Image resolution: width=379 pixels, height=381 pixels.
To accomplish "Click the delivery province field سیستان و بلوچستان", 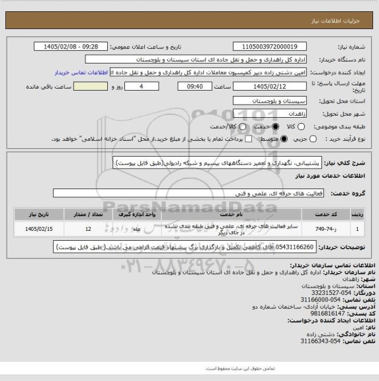I will tap(270, 101).
